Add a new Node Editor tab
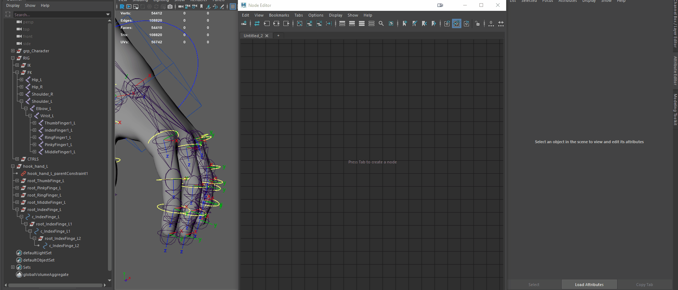 coord(278,36)
